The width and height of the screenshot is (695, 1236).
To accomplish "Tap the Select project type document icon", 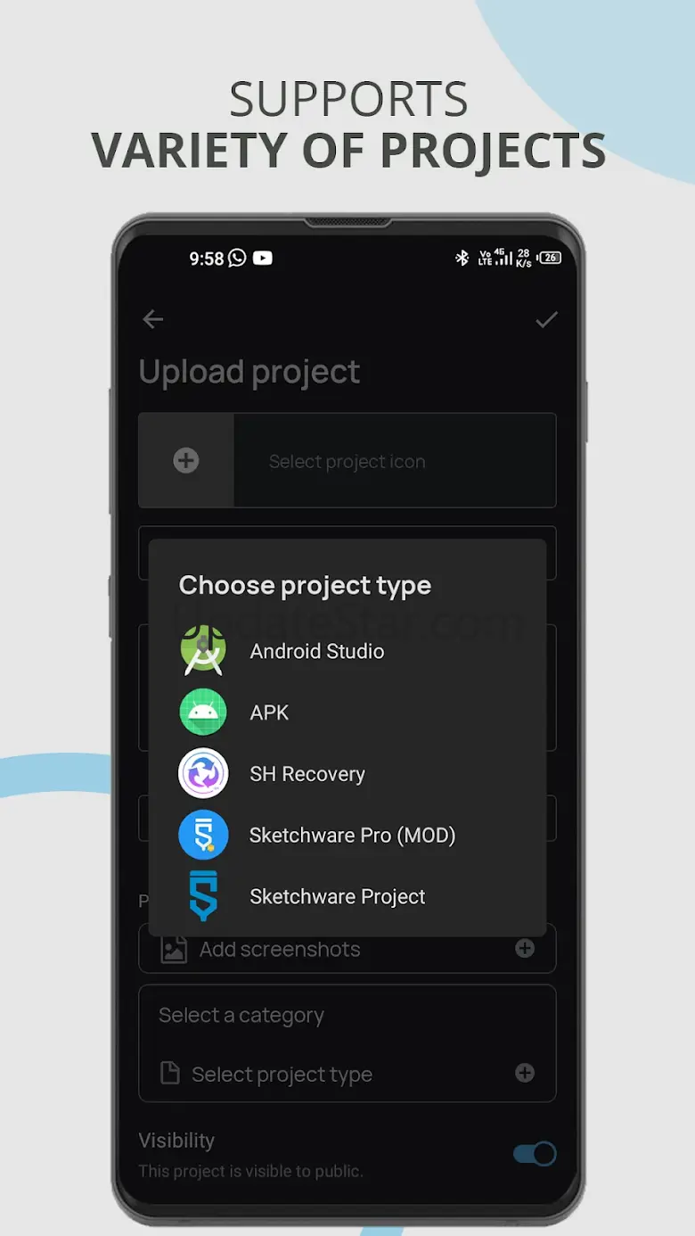I will tap(169, 1073).
